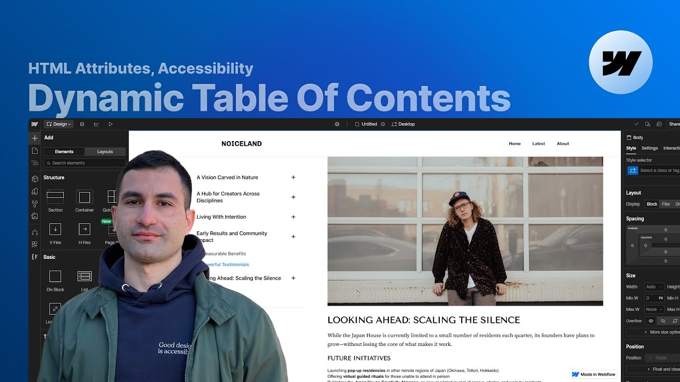Screen dimensions: 680x382
Task: Click the publish status checkmark icon
Action: (636, 124)
